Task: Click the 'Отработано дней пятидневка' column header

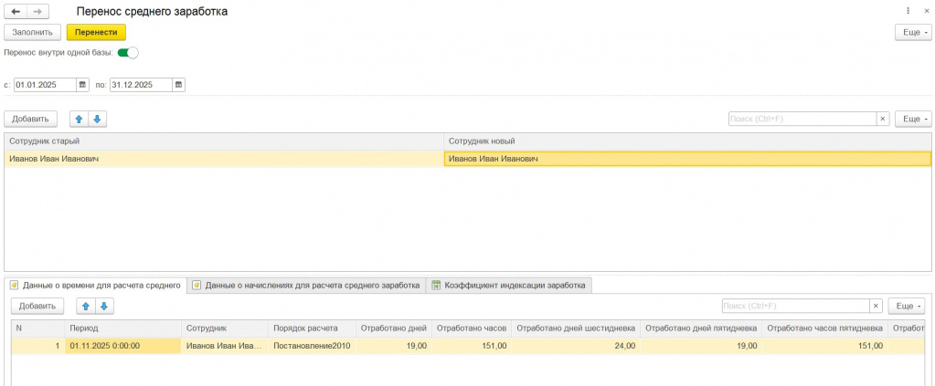Action: [x=702, y=329]
